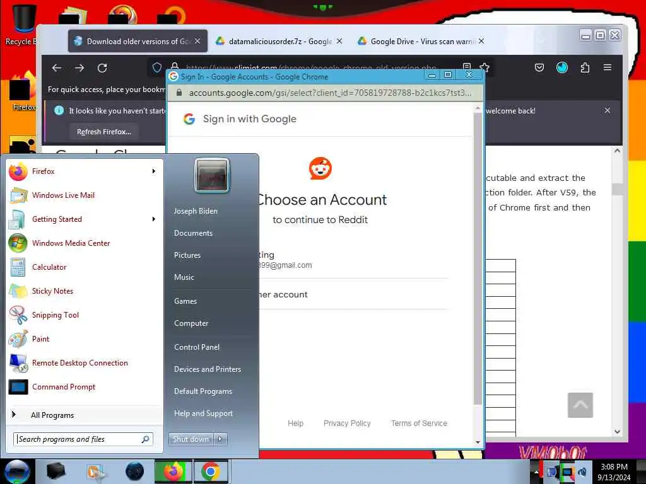Image resolution: width=646 pixels, height=484 pixels.
Task: Dismiss the Firefox welcome back notification
Action: tap(608, 110)
